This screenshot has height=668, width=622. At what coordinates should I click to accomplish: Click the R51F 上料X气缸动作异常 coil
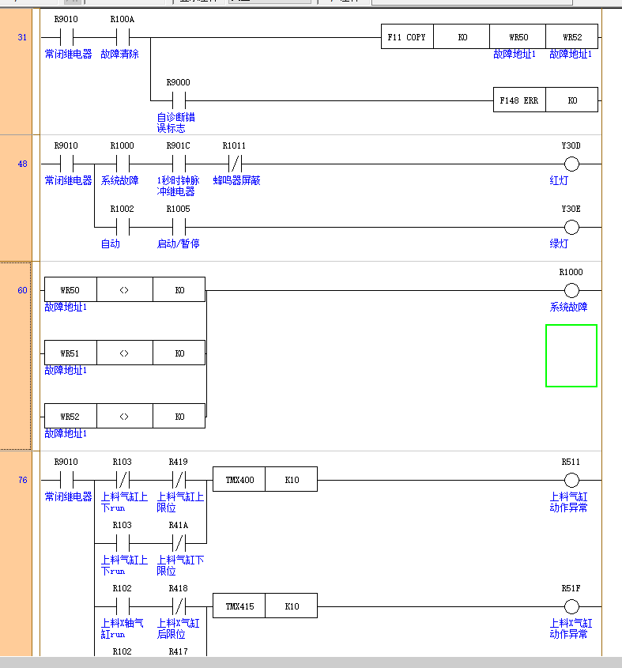coord(571,606)
